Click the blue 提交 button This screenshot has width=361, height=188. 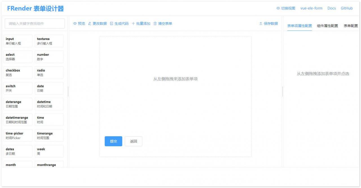click(x=113, y=141)
